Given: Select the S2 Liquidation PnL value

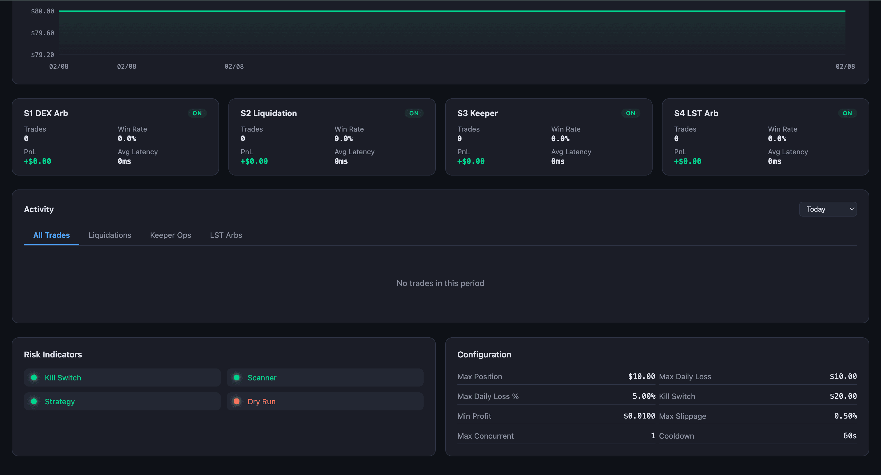Looking at the screenshot, I should click(x=254, y=161).
